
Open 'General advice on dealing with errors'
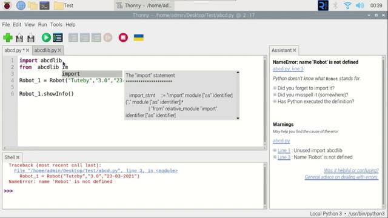click(x=341, y=177)
